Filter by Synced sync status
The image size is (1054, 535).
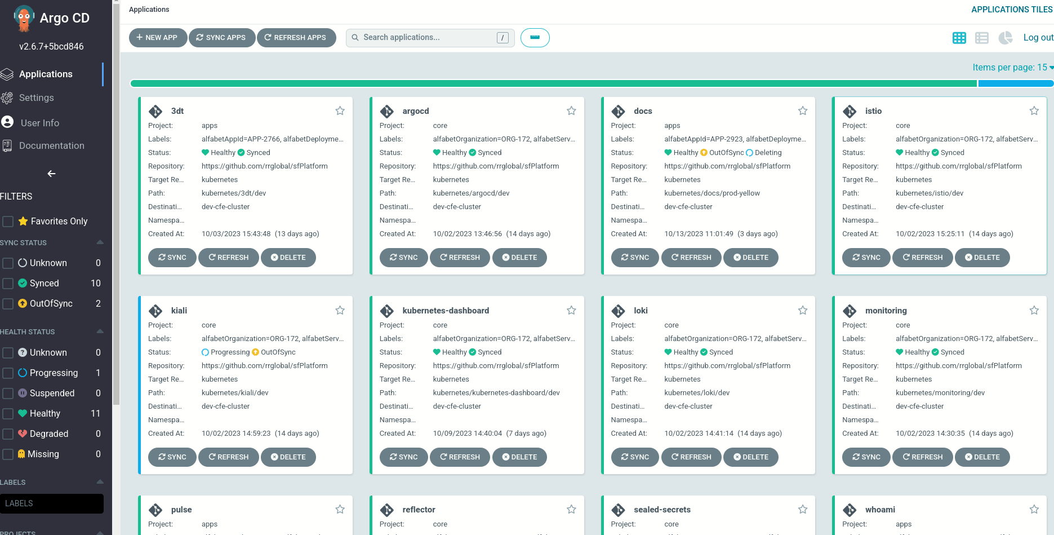coord(8,284)
